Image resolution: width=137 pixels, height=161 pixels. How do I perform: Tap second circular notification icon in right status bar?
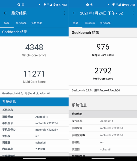(x=92, y=4)
